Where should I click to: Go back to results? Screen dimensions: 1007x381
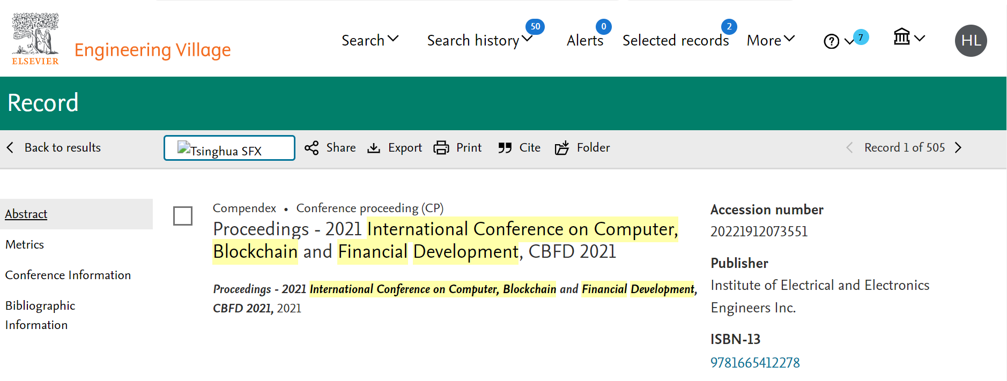point(63,147)
